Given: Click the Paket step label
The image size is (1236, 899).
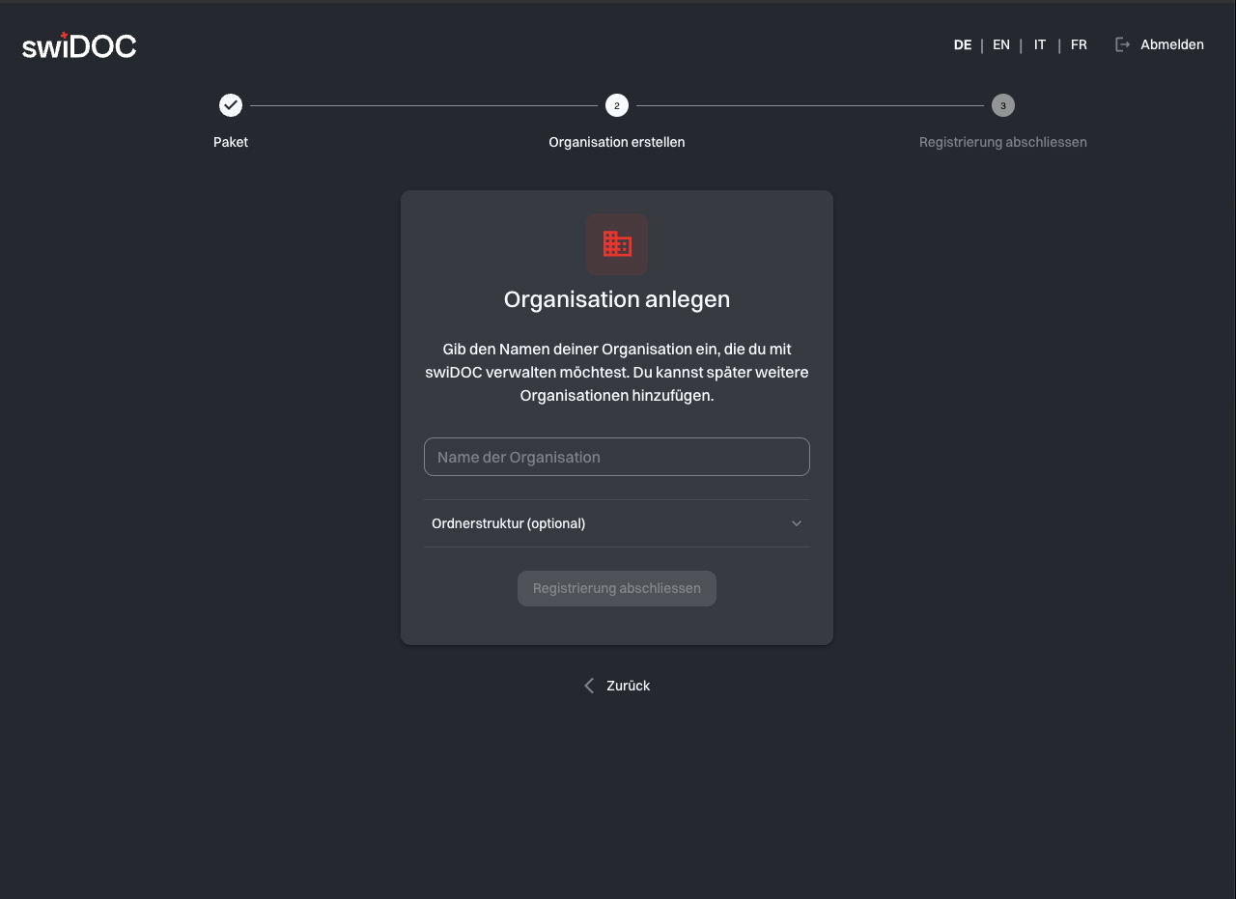Looking at the screenshot, I should click(x=231, y=142).
